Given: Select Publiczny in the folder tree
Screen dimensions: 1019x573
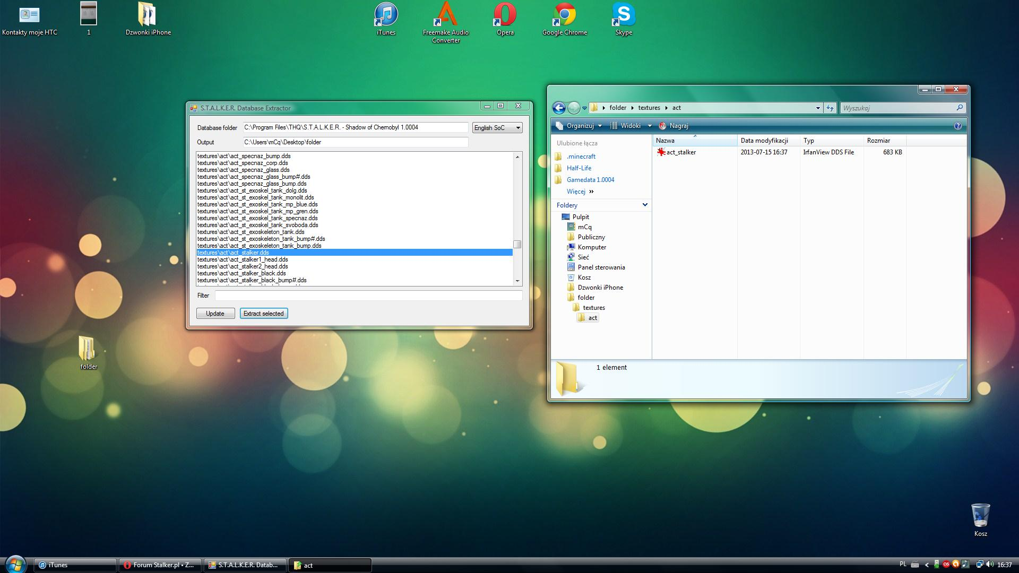Looking at the screenshot, I should pos(591,237).
